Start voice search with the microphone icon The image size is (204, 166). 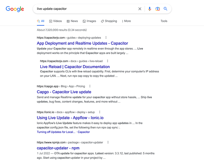150,9
